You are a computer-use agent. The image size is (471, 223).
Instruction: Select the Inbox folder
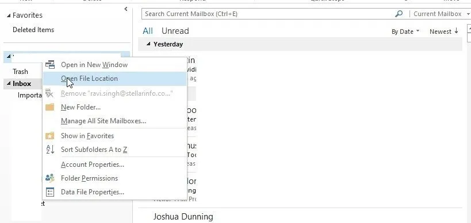(22, 84)
